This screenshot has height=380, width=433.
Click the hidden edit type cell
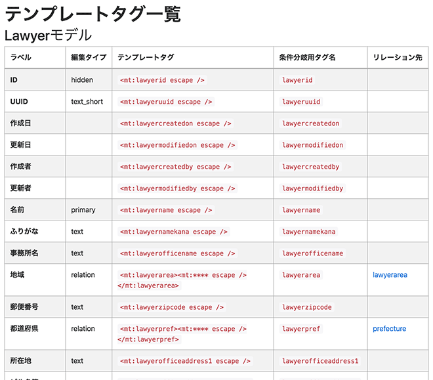click(89, 80)
